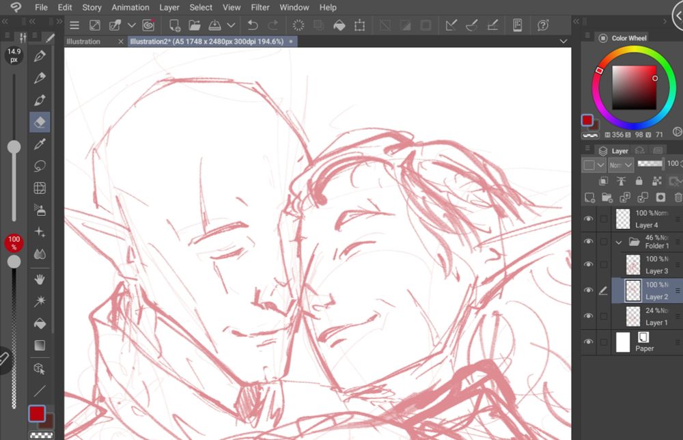Open dropdown arrow next to pen-edit icon
Screen dimensions: 683x440
click(x=132, y=25)
